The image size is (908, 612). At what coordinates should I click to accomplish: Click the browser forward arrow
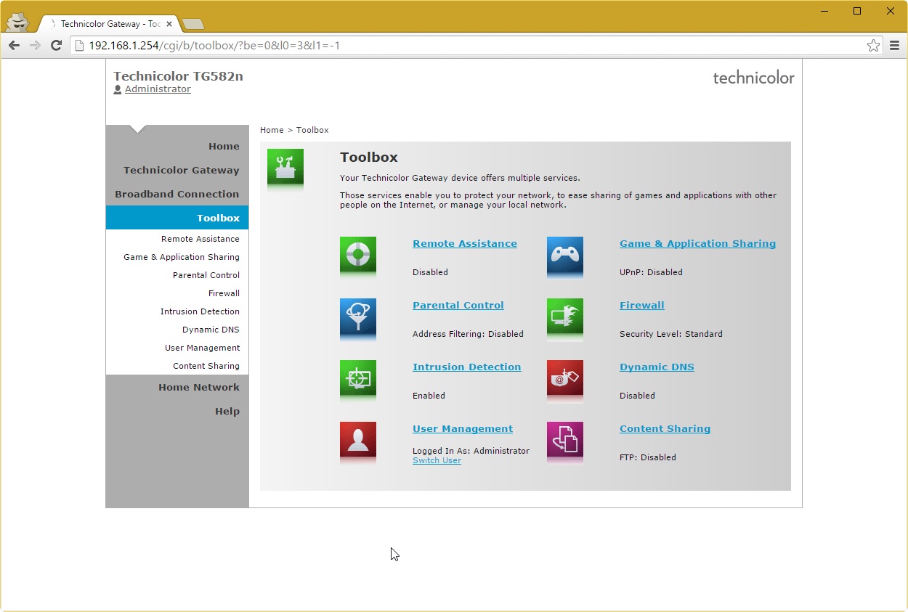click(x=35, y=46)
